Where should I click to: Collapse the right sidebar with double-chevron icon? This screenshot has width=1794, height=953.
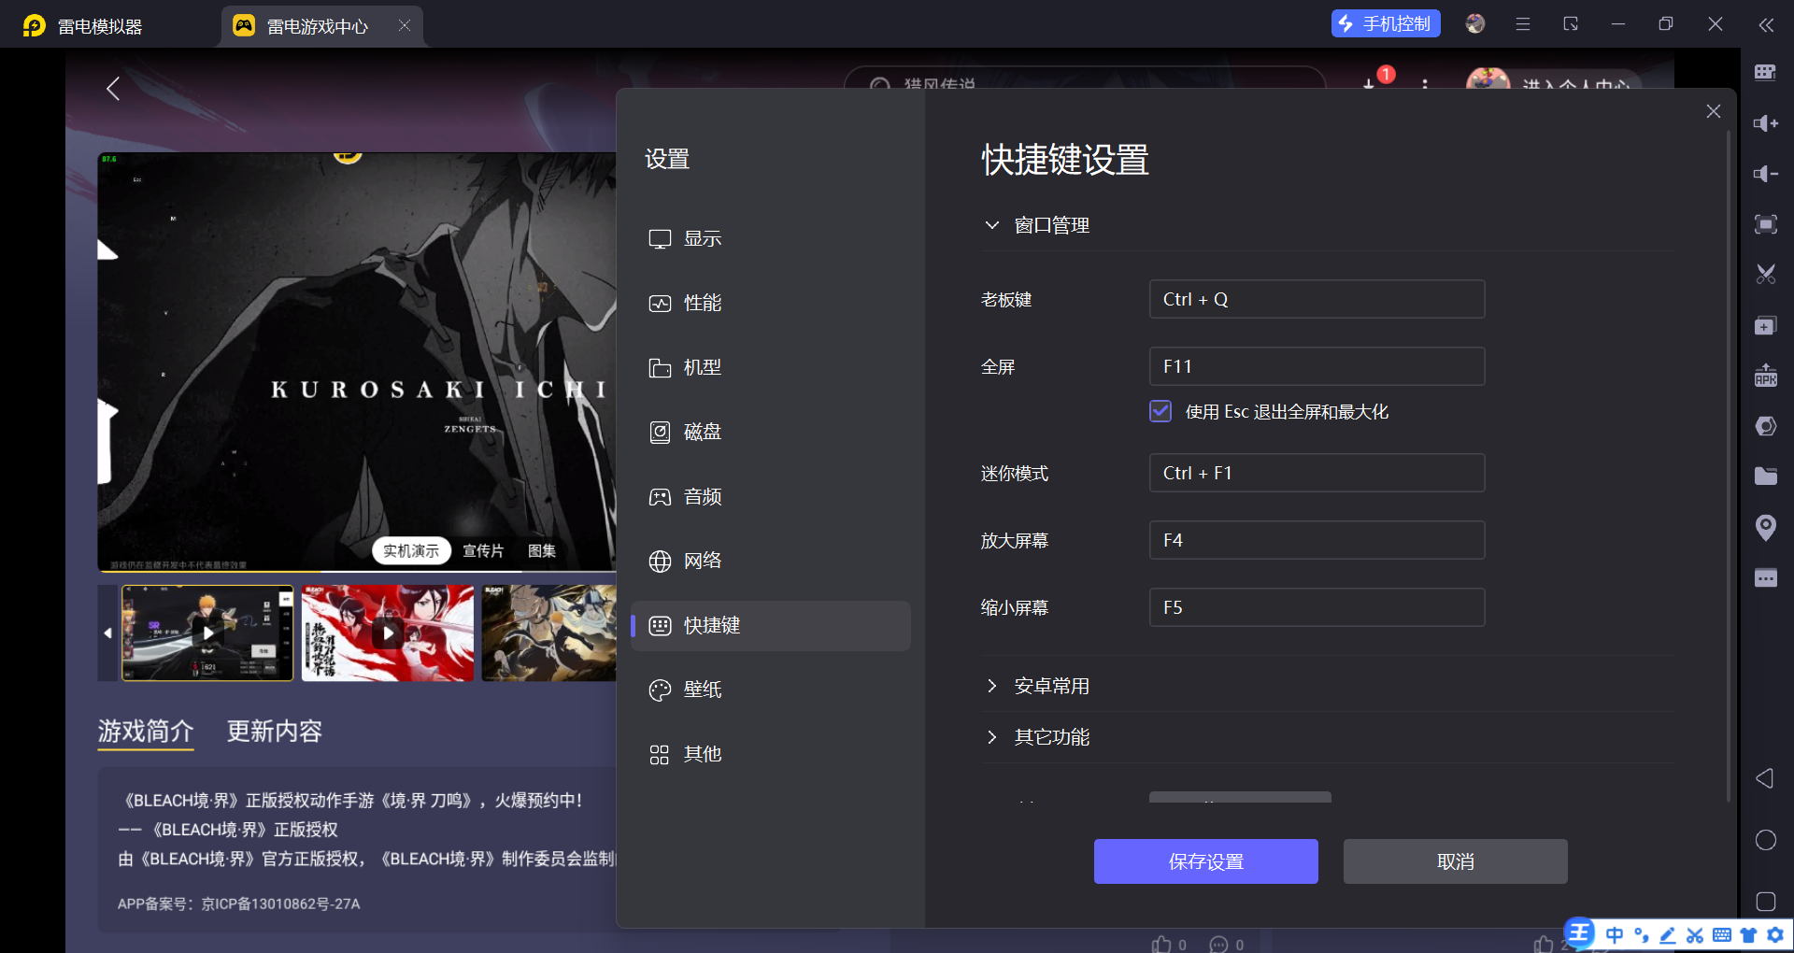pyautogui.click(x=1765, y=25)
